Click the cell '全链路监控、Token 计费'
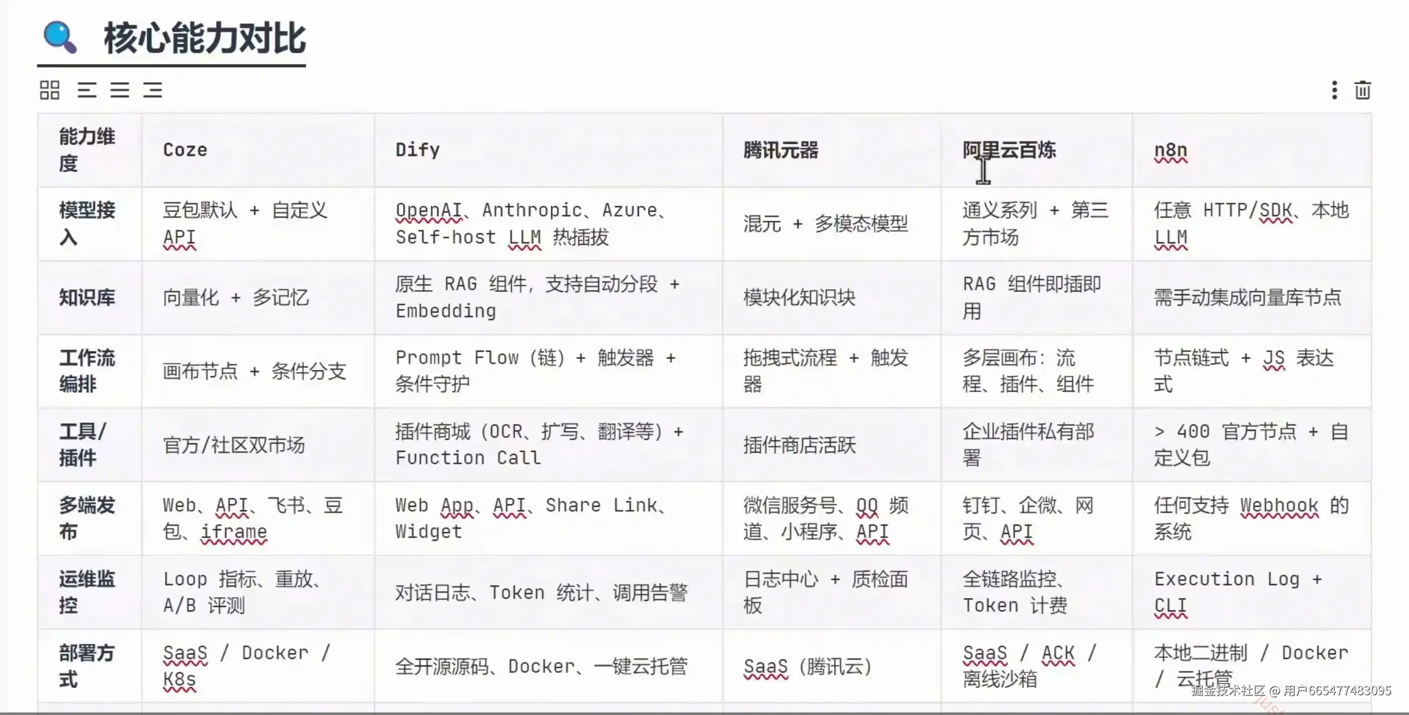Image resolution: width=1409 pixels, height=715 pixels. click(x=1037, y=593)
